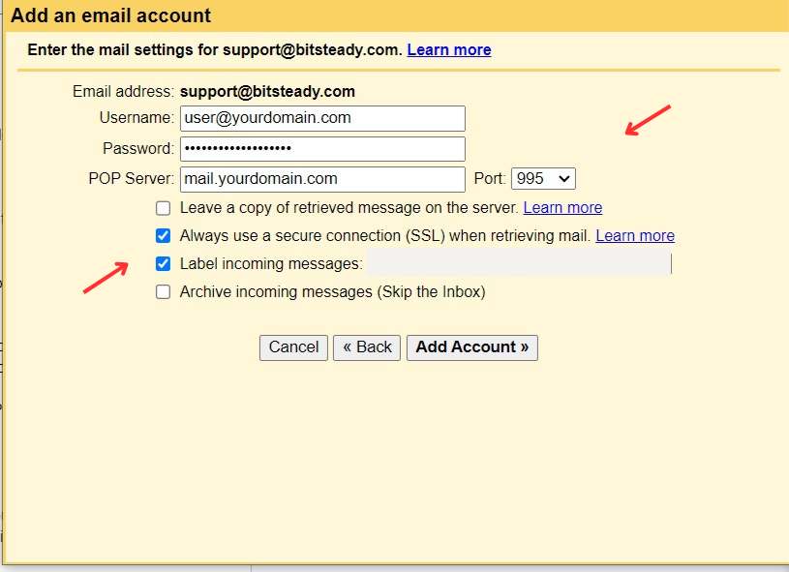Screen dimensions: 789x572
Task: Click the Add an email account title
Action: [x=110, y=15]
